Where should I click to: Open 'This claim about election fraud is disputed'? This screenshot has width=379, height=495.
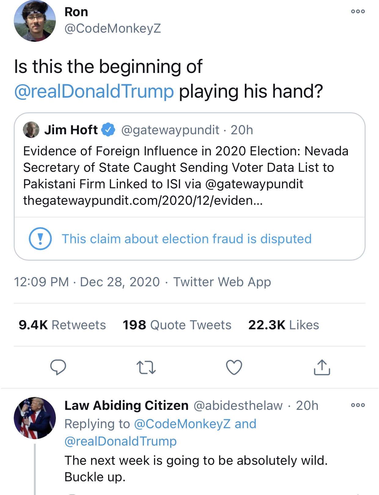click(x=187, y=239)
